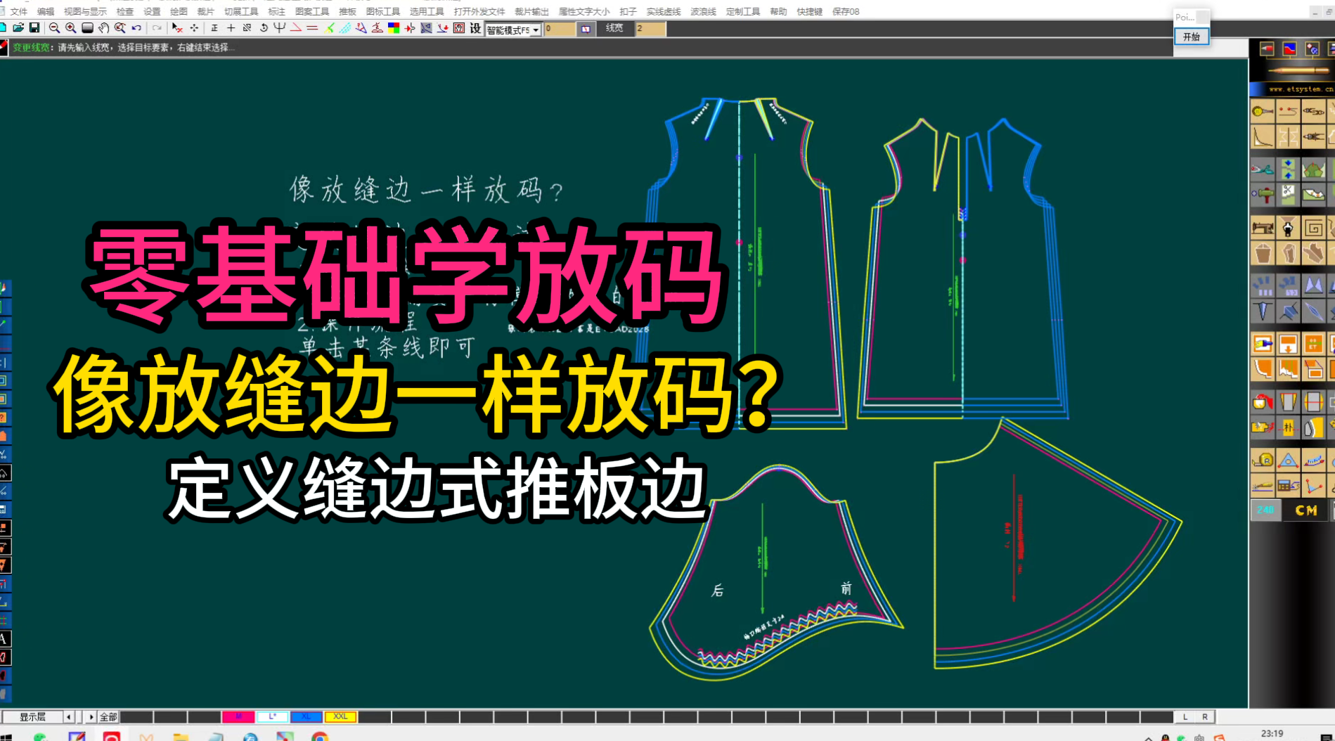Toggle the XXL size layer display
This screenshot has width=1335, height=741.
(340, 716)
